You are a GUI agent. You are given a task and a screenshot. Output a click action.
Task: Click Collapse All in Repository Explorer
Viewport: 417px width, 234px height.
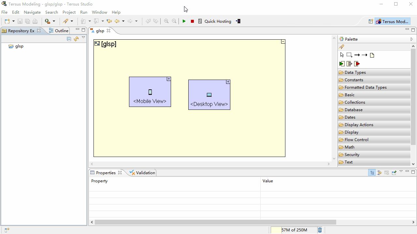coord(69,39)
